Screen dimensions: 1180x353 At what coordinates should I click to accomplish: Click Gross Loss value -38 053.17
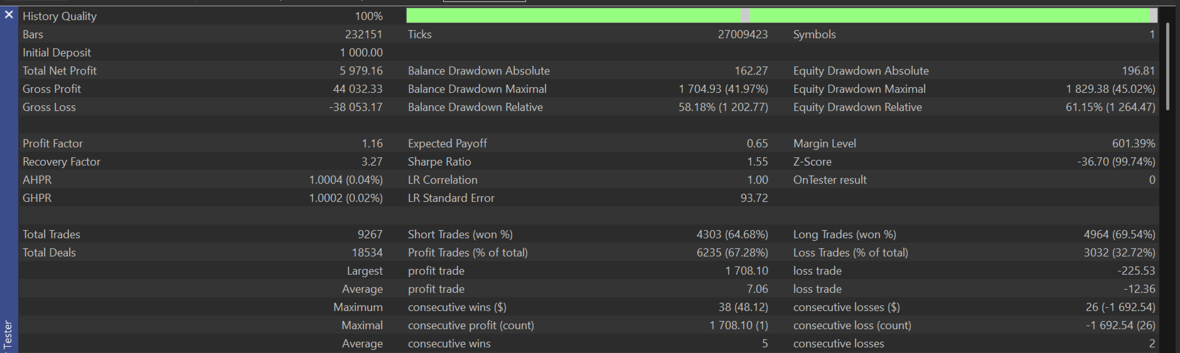coord(356,107)
